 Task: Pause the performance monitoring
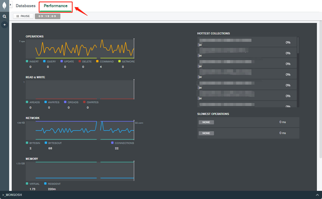click(x=23, y=16)
